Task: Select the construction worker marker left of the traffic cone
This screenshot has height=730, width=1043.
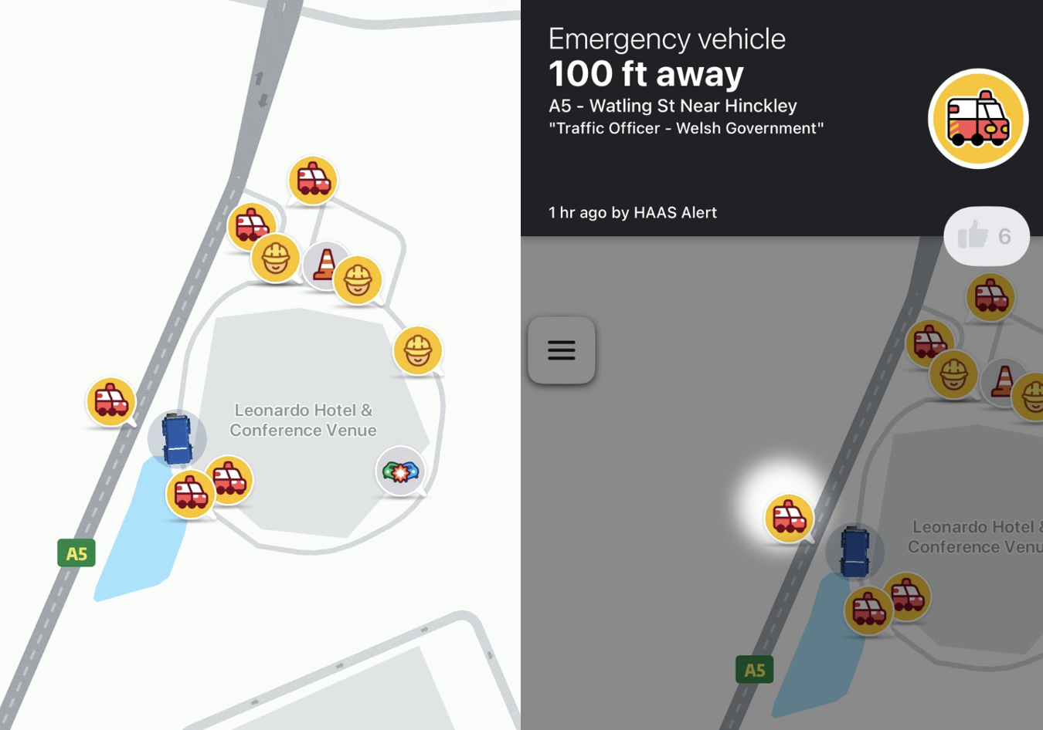Action: pyautogui.click(x=276, y=258)
